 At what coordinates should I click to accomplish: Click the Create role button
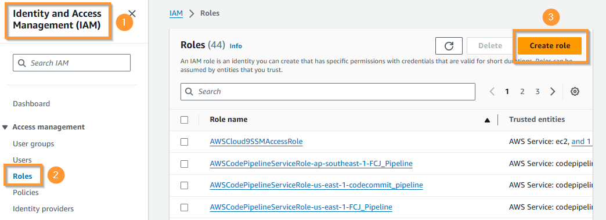[550, 46]
